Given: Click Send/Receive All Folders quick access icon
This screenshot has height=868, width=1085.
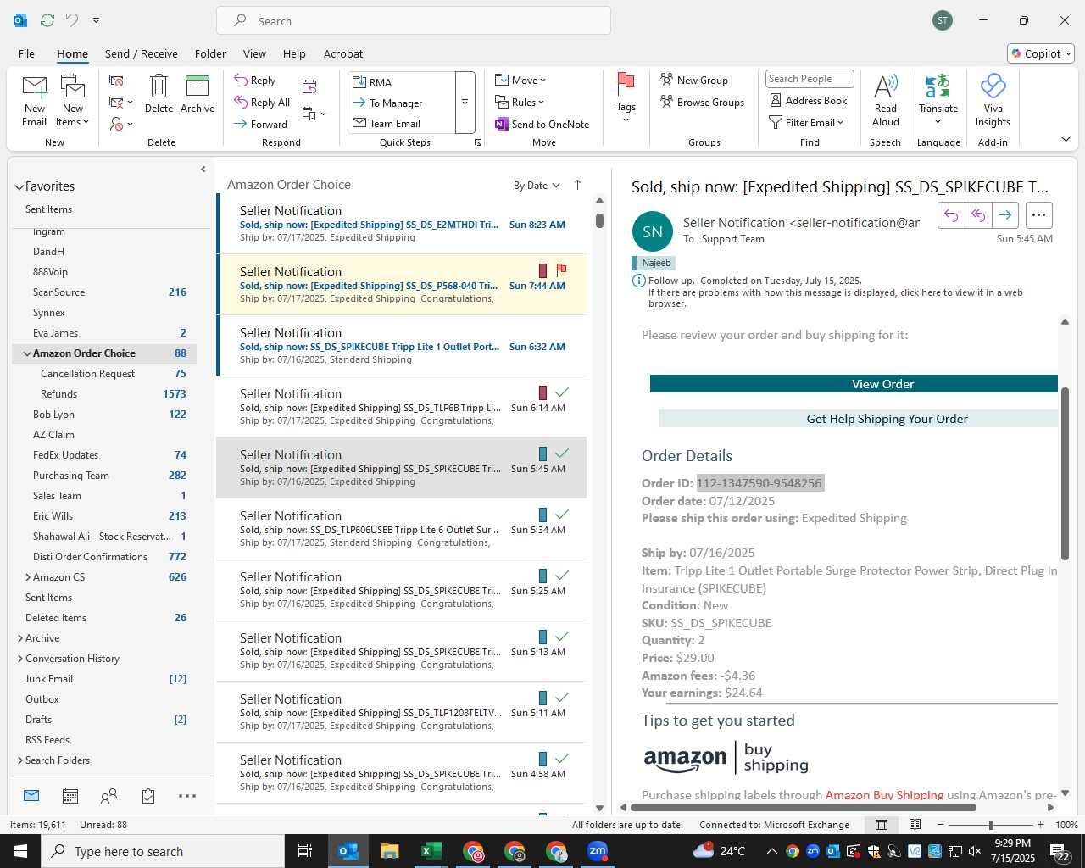Looking at the screenshot, I should click(x=47, y=20).
